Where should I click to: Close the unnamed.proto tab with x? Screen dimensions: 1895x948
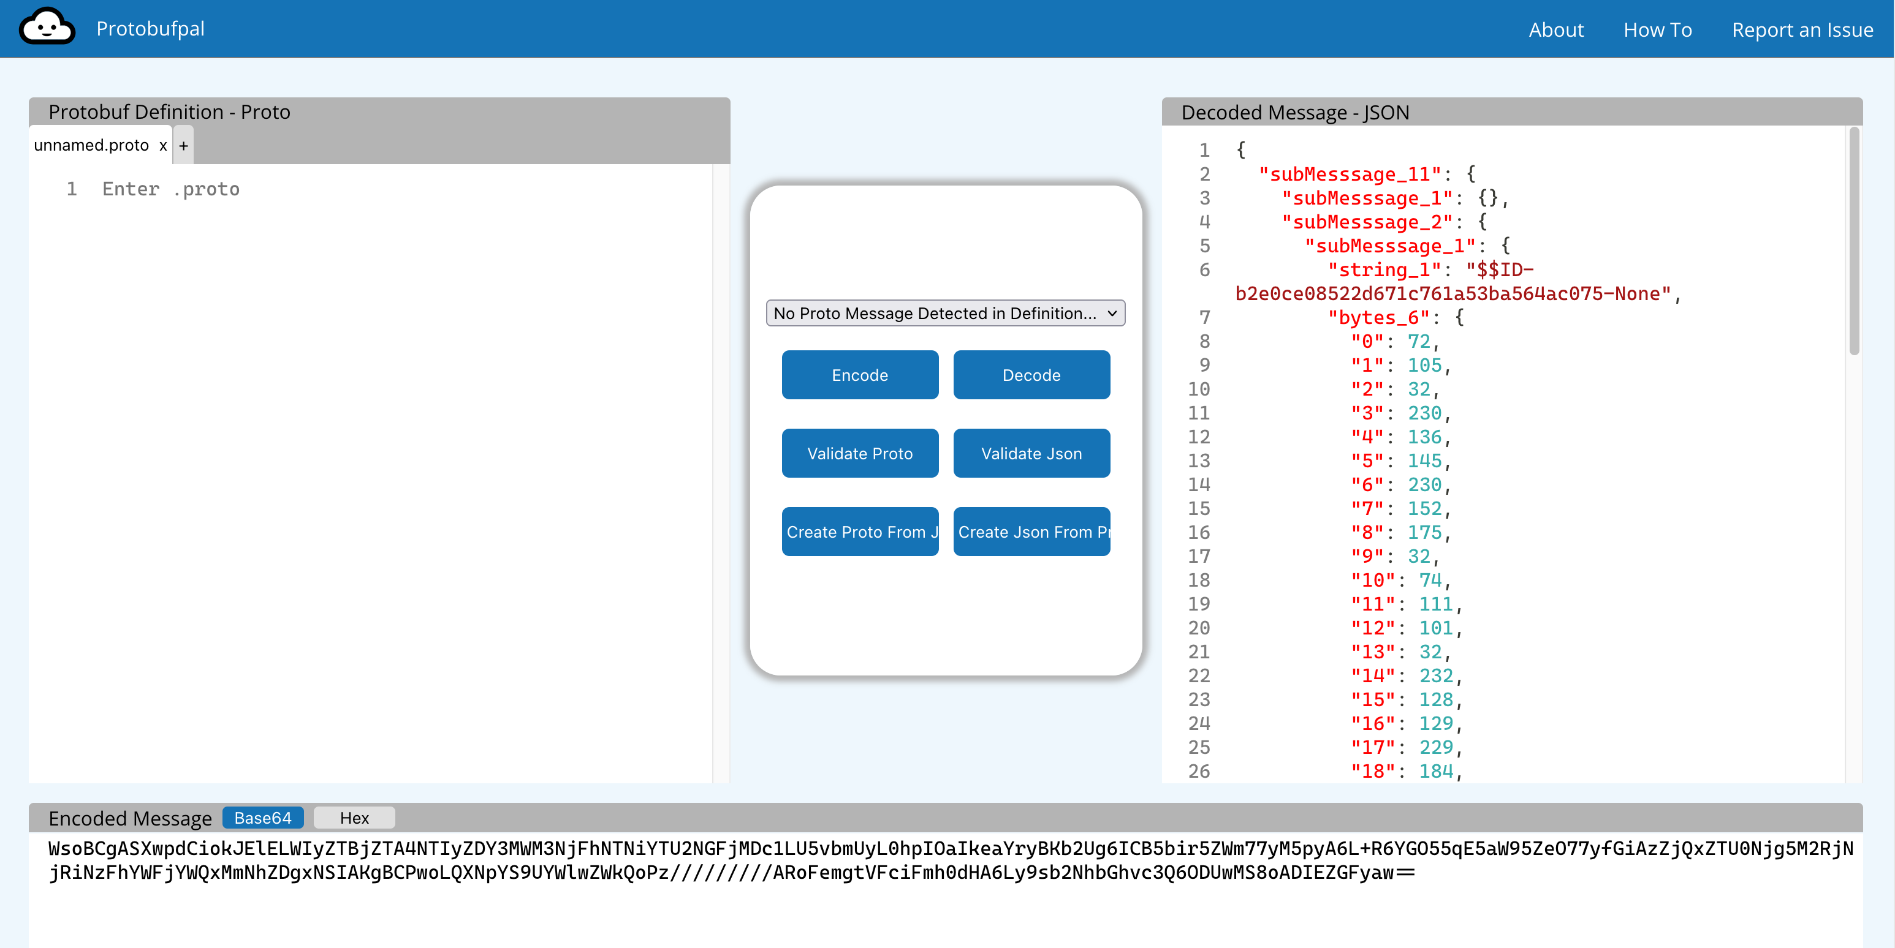pos(162,146)
